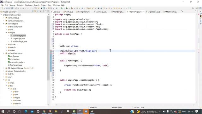Maximize the Project Explorer view
The image size is (202, 114).
click(x=48, y=11)
